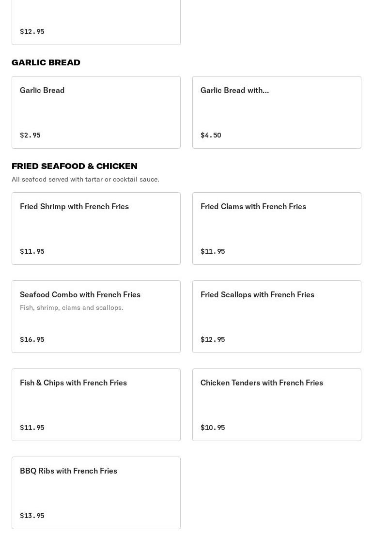Select BBQ Ribs with French Fries
This screenshot has height=536, width=373.
click(x=96, y=492)
